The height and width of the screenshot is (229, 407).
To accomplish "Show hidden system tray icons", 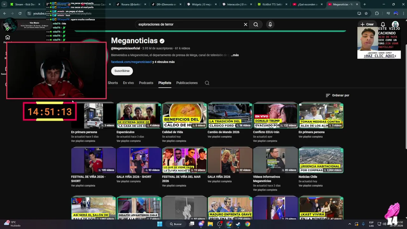I will [x=350, y=224].
